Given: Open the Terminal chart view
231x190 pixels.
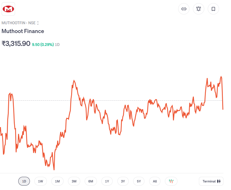Looking at the screenshot, I should click(211, 181).
